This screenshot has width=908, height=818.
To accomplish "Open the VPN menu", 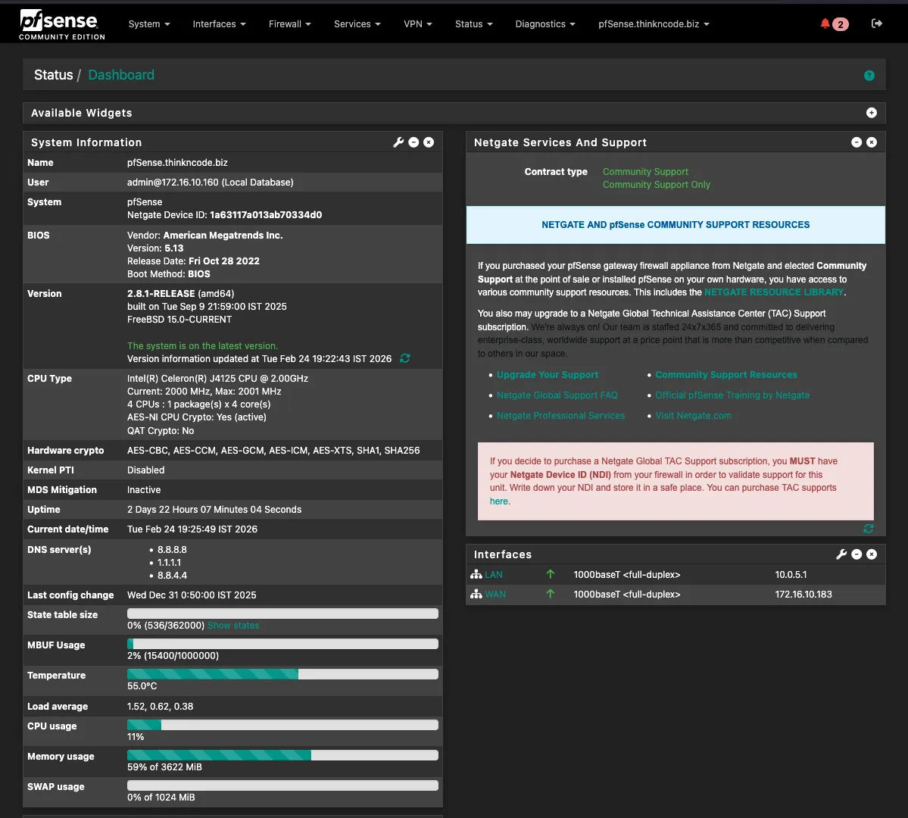I will [x=417, y=24].
